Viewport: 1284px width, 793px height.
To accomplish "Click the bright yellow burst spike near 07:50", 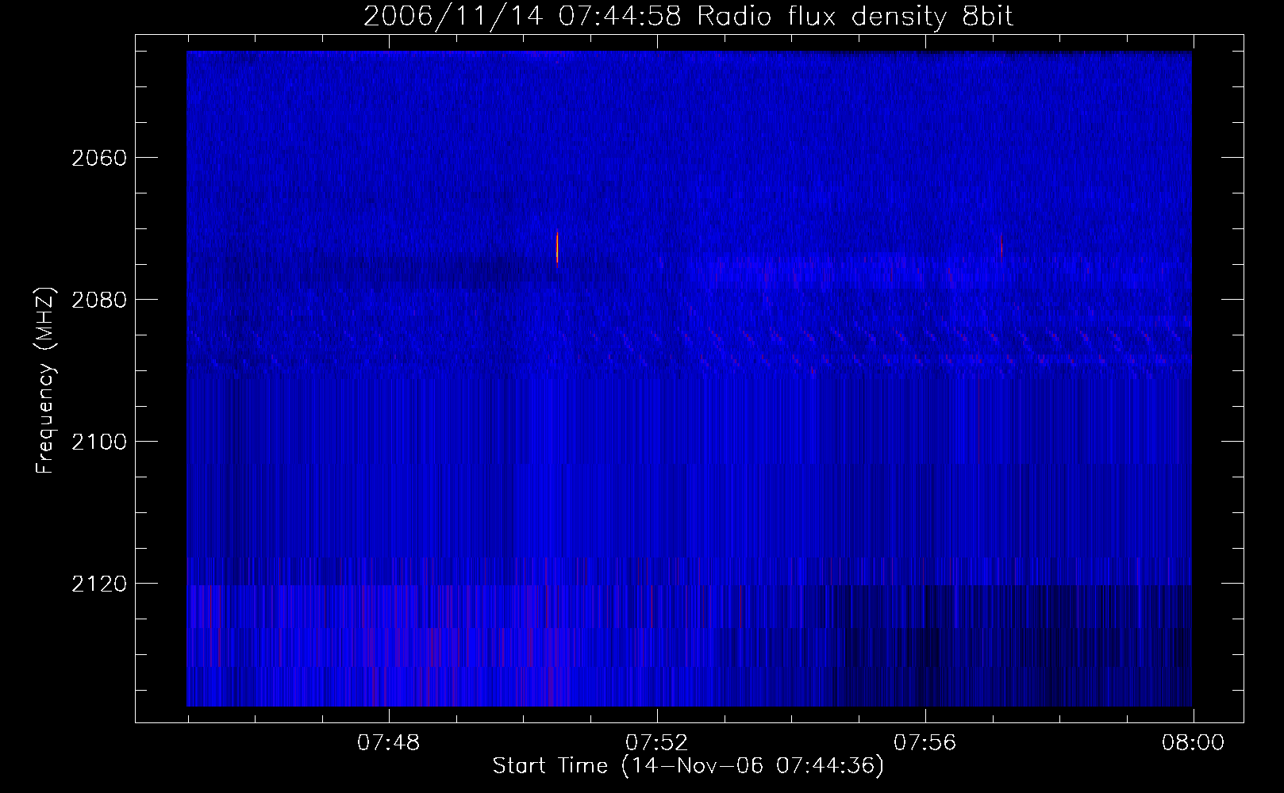I will click(x=557, y=247).
